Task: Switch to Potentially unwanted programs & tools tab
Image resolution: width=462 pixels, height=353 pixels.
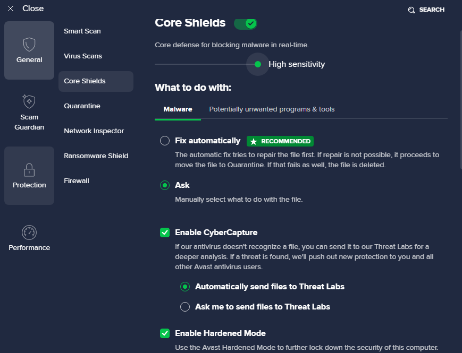Action: point(272,109)
